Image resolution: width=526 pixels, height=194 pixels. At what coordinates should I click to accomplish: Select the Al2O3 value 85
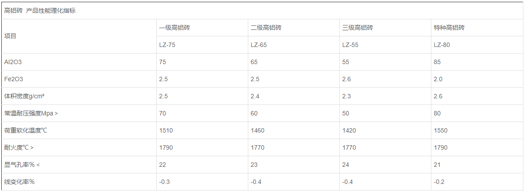tap(437, 62)
